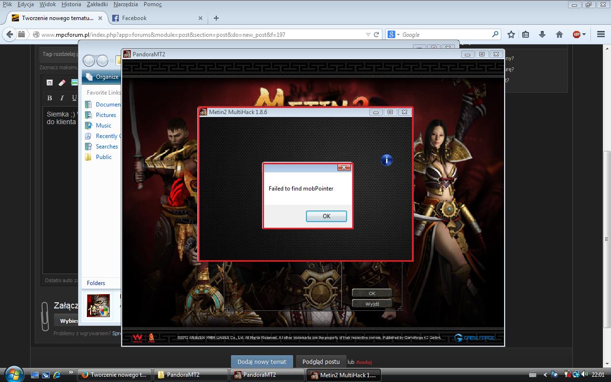The width and height of the screenshot is (611, 382).
Task: Open Firefox downloads arrow icon
Action: click(542, 34)
